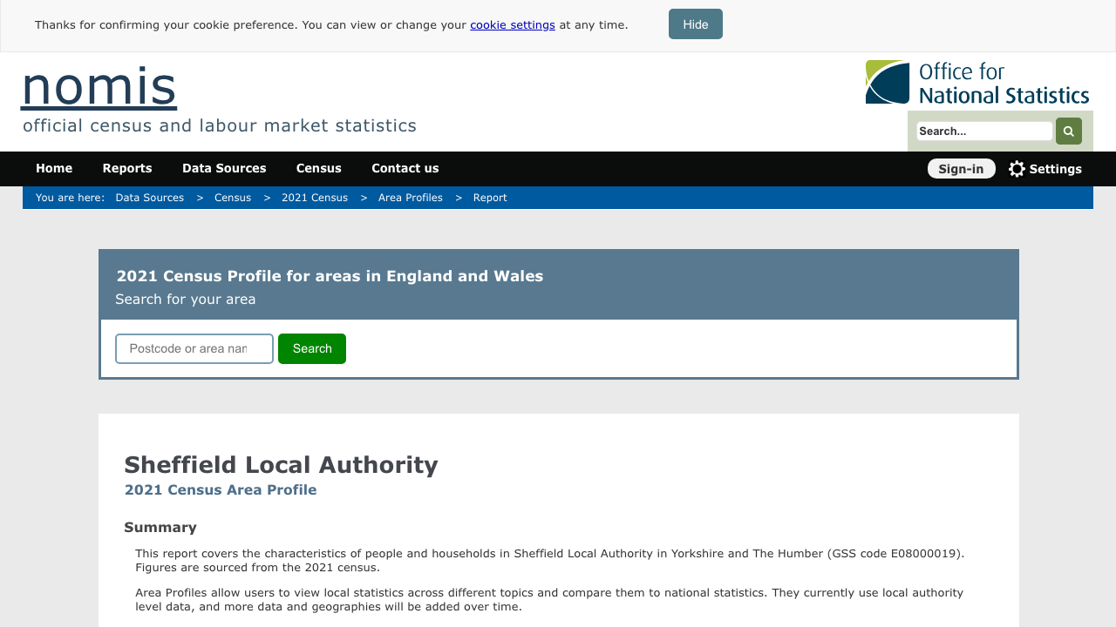This screenshot has height=627, width=1116.
Task: Hide the cookie confirmation banner
Action: click(x=695, y=24)
